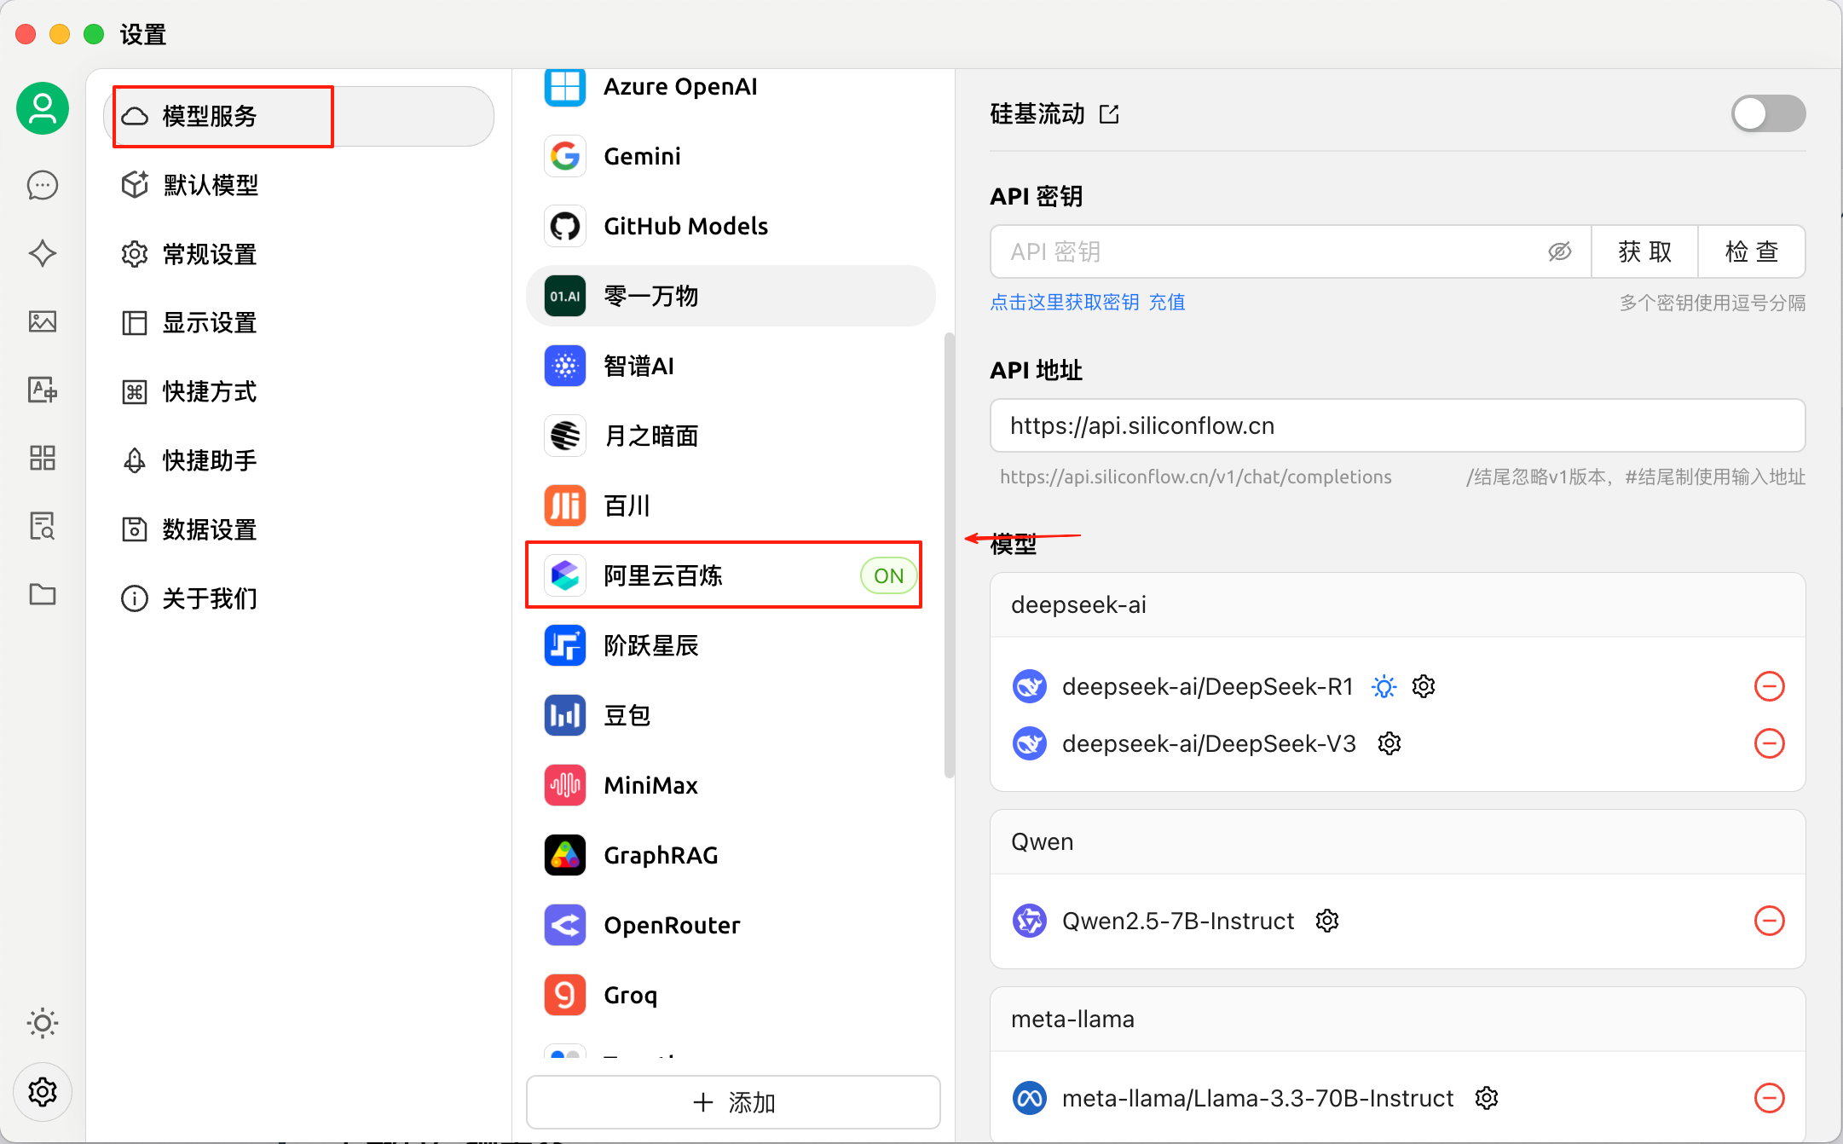Viewport: 1843px width, 1144px height.
Task: Open the 数据设置 settings section
Action: pos(298,529)
